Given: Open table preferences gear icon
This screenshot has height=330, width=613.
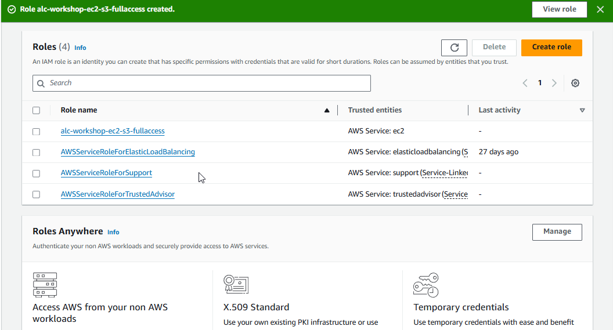Looking at the screenshot, I should click(575, 83).
